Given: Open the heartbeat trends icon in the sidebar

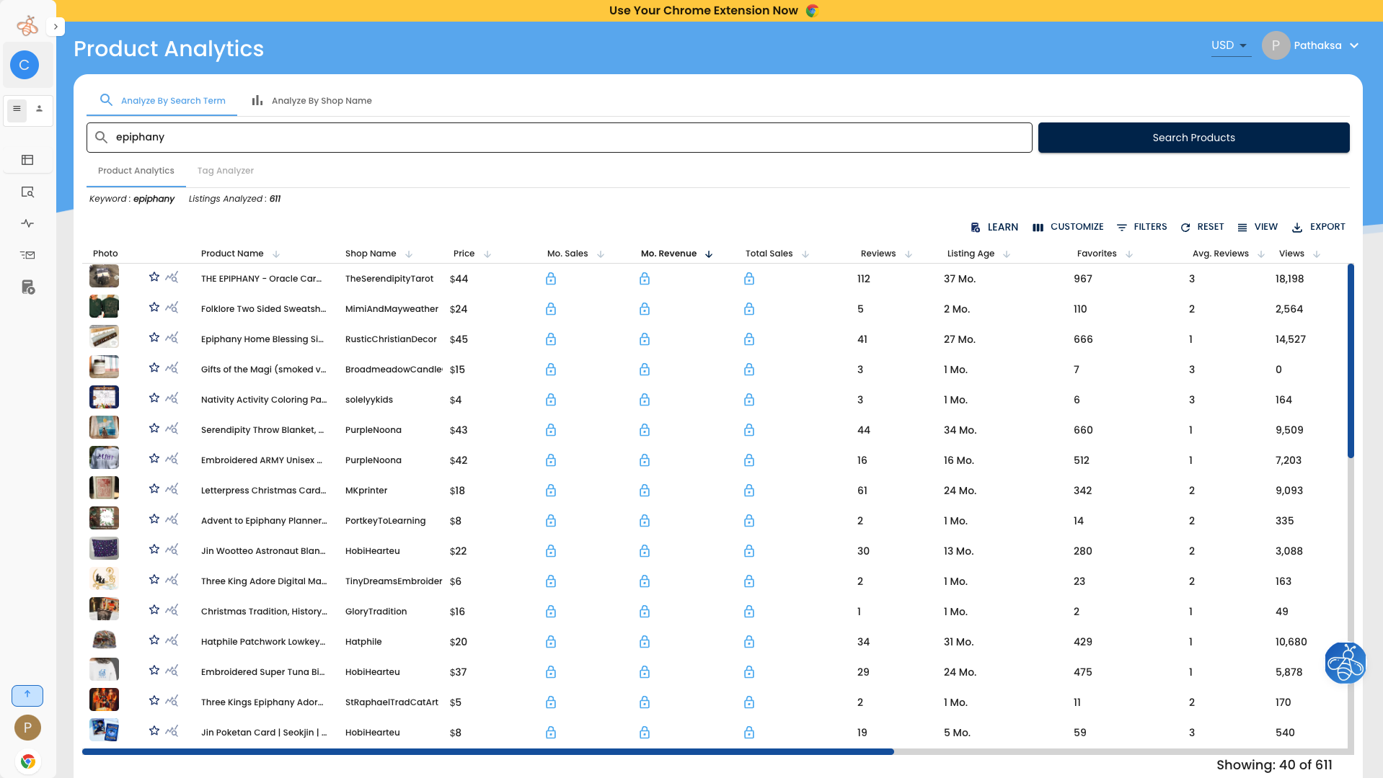Looking at the screenshot, I should point(27,223).
